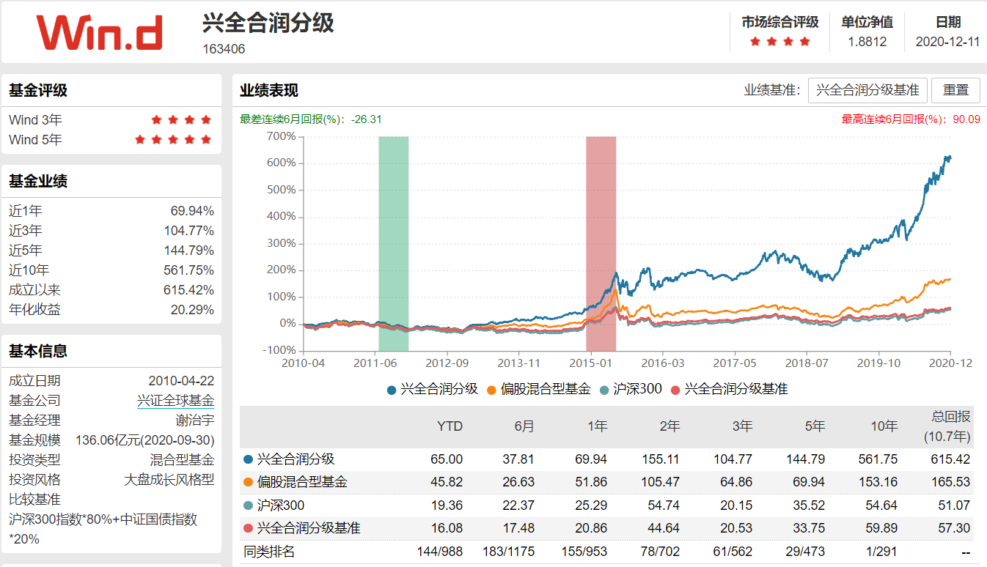The image size is (987, 567).
Task: Click the green worst 6-month period band
Action: point(393,243)
